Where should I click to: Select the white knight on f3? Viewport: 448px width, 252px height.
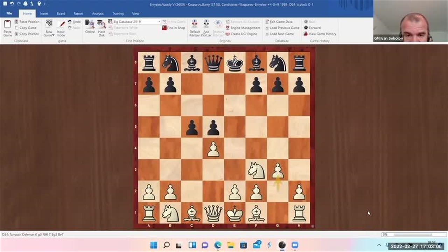(256, 170)
